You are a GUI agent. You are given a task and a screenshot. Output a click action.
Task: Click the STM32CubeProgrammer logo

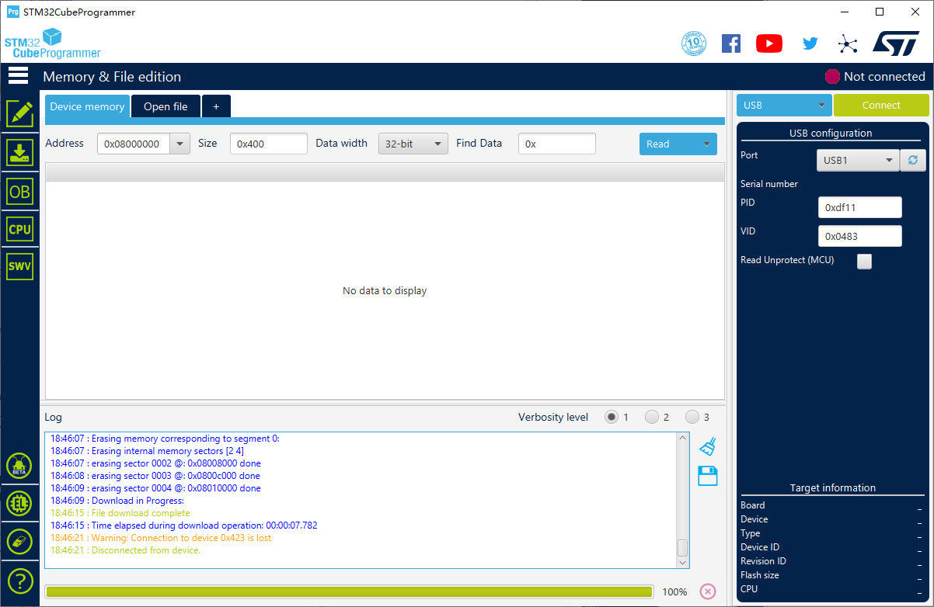pos(52,43)
